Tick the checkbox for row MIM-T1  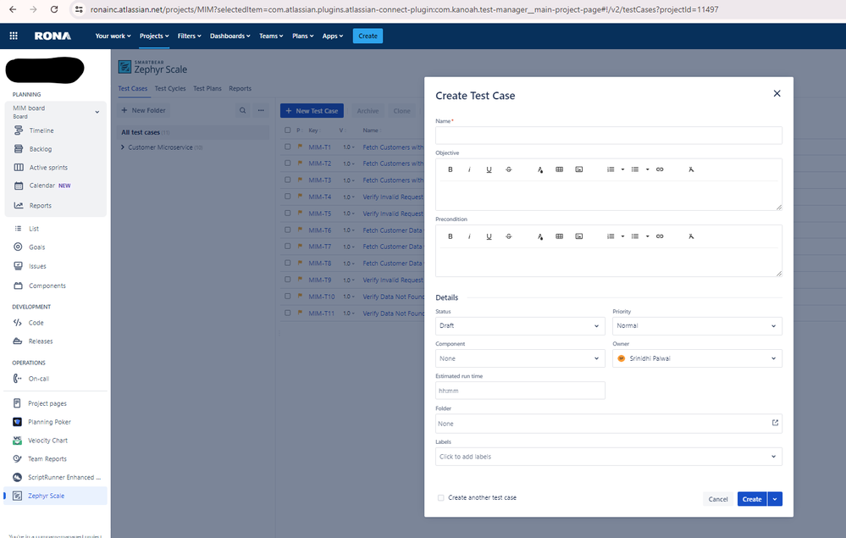tap(288, 147)
